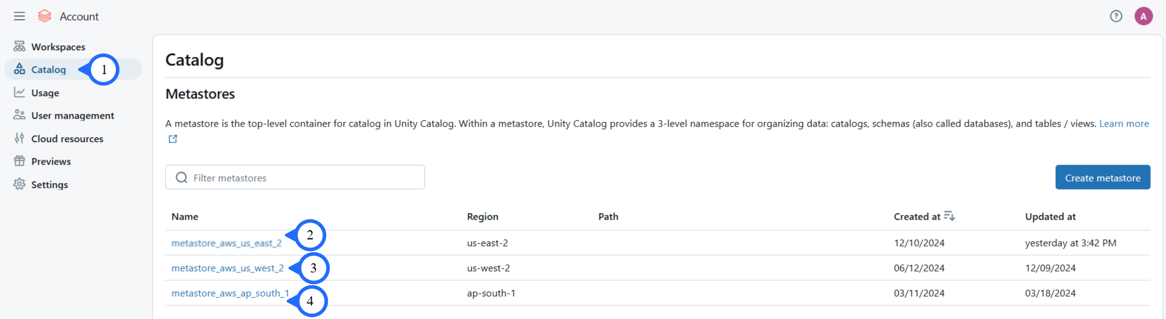Viewport: 1166px width, 319px height.
Task: Open the Previews page
Action: coord(51,162)
